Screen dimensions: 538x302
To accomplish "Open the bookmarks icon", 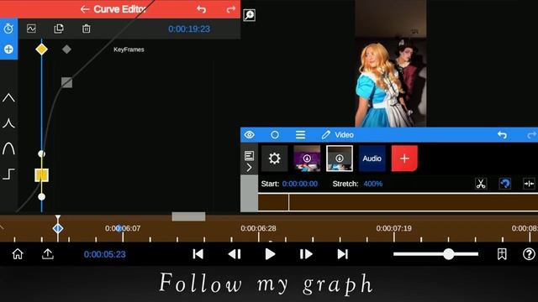I will pos(502,254).
